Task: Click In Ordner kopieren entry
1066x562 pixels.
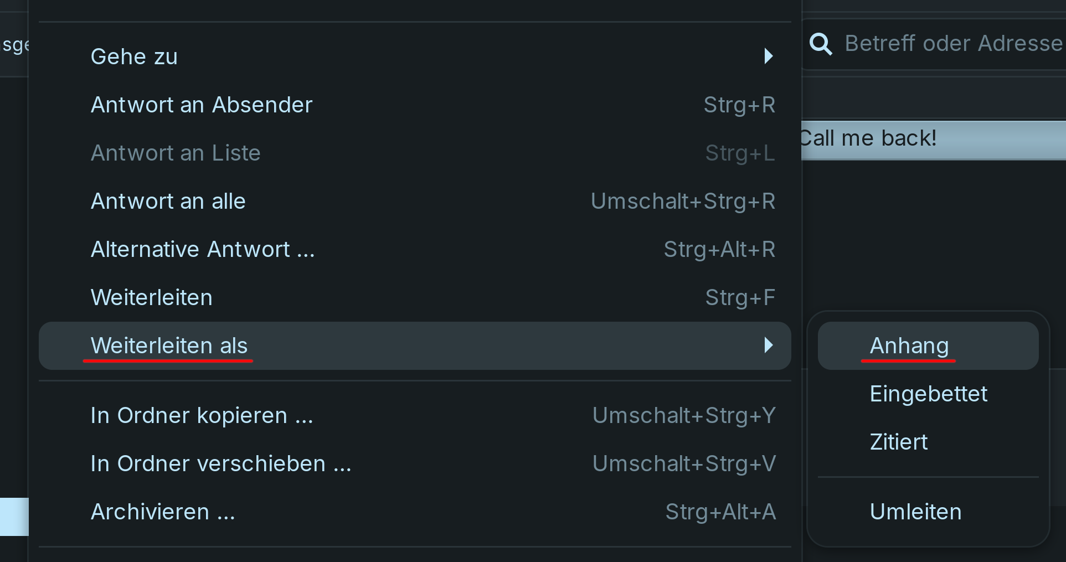Action: coord(202,415)
